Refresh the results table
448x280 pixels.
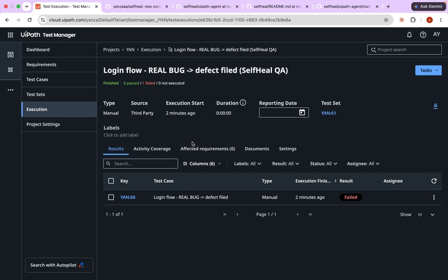coord(434,181)
